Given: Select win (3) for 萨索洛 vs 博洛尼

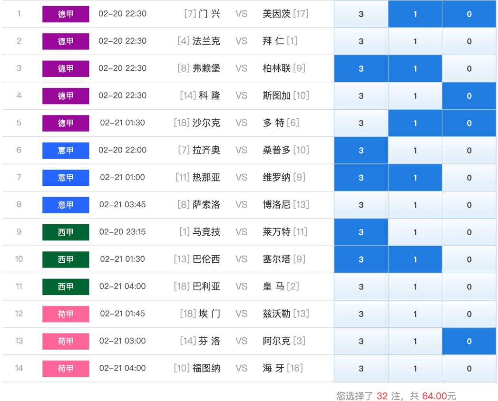Looking at the screenshot, I should [361, 205].
